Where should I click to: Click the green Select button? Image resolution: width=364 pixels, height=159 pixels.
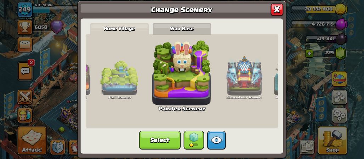tap(160, 140)
